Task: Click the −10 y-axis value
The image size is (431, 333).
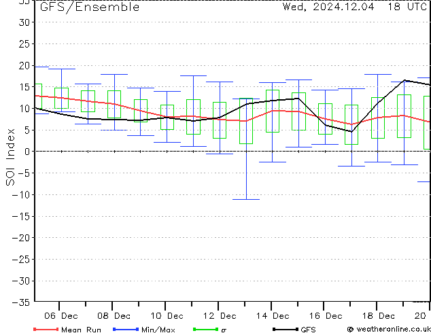Action: 21,194
